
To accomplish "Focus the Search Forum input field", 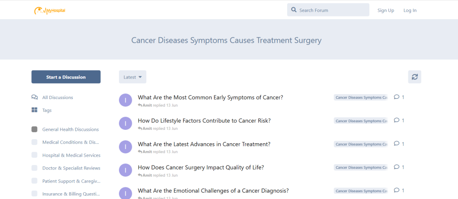I will point(332,10).
